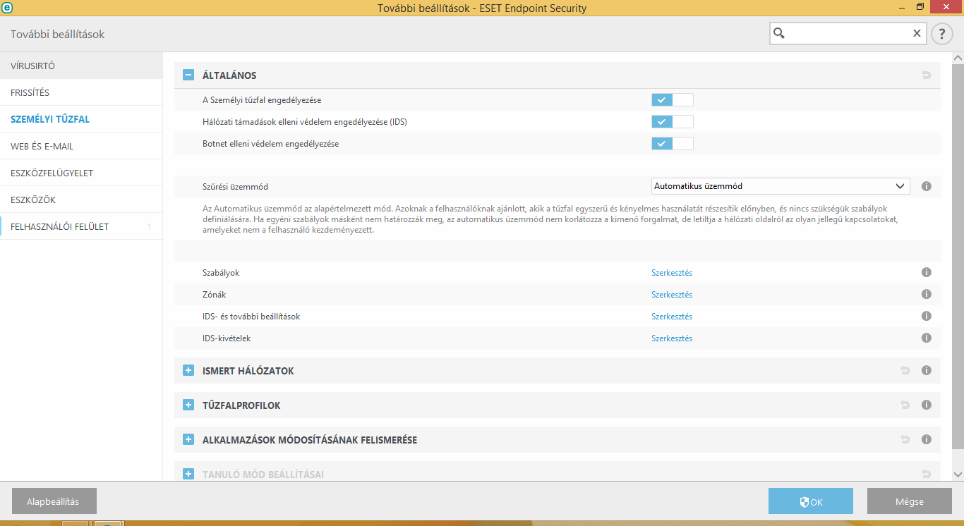Click Szerkesztés link for Zónák

pos(672,294)
